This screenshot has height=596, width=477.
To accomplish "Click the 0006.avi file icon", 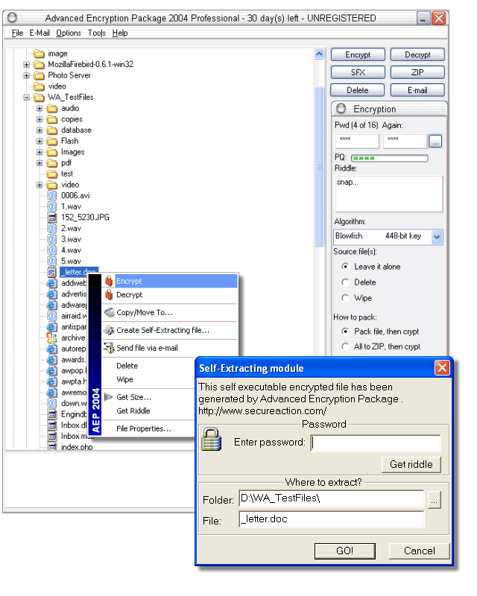I will pyautogui.click(x=51, y=195).
